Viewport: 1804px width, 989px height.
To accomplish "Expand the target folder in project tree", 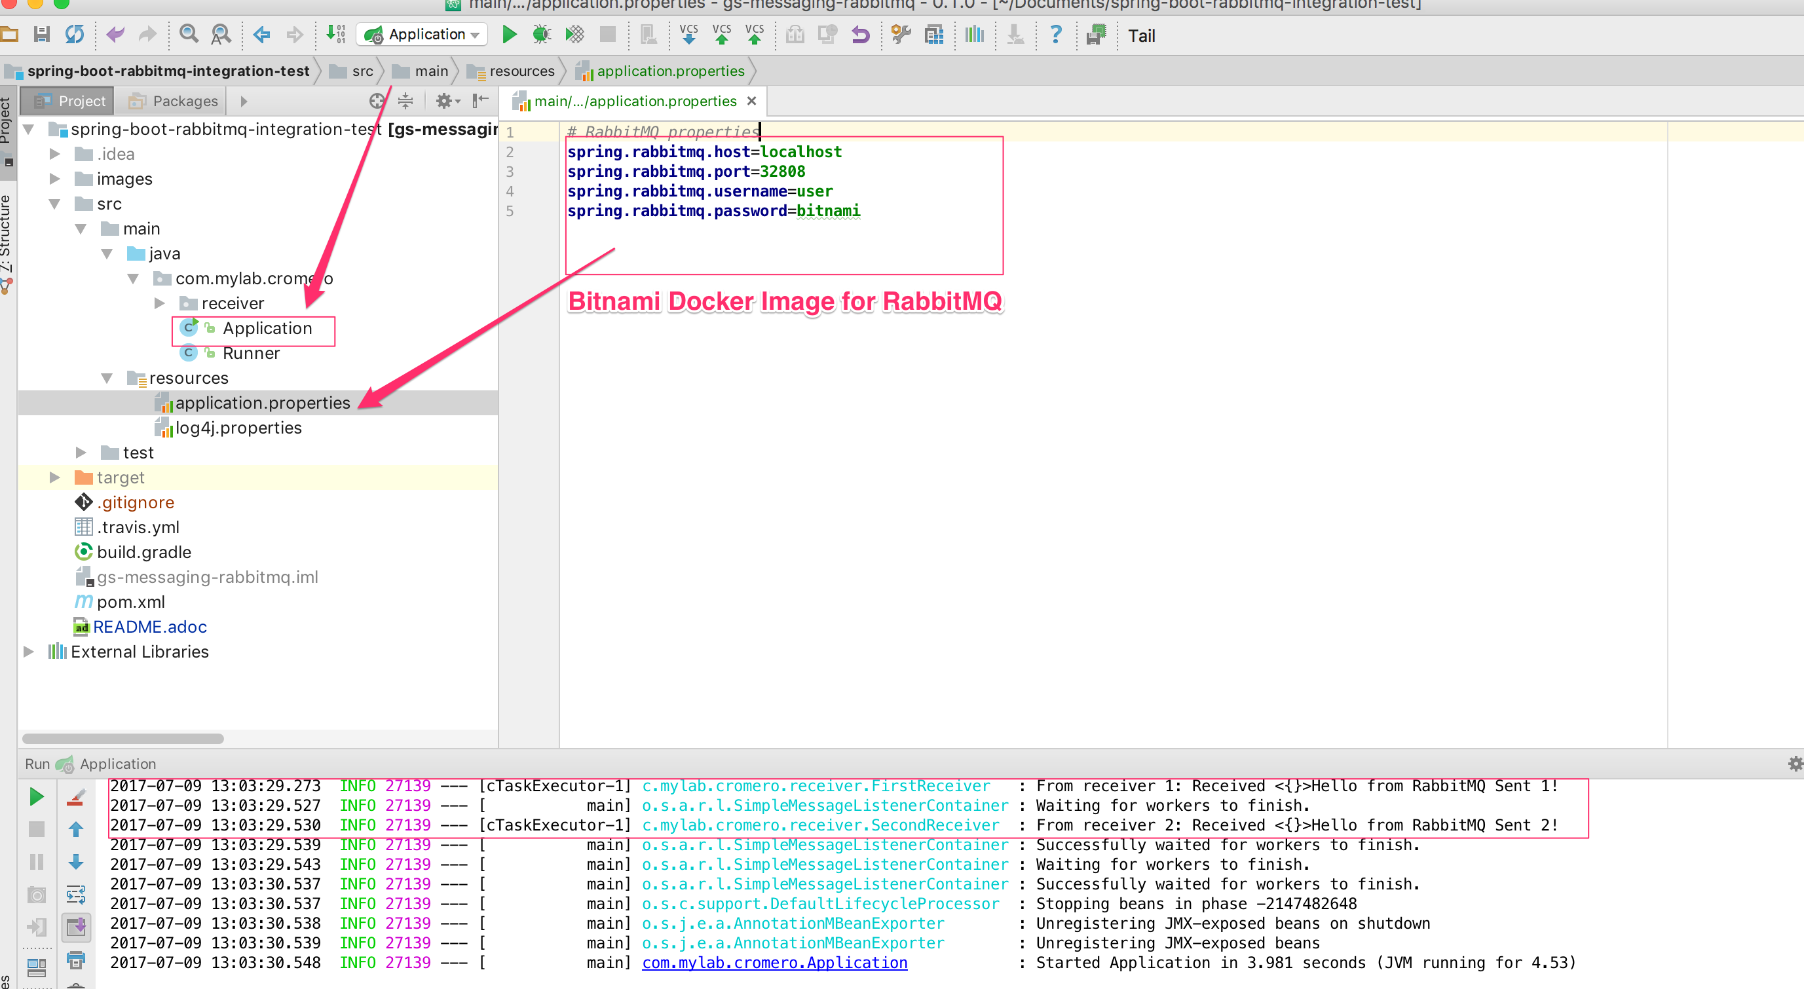I will coord(54,477).
